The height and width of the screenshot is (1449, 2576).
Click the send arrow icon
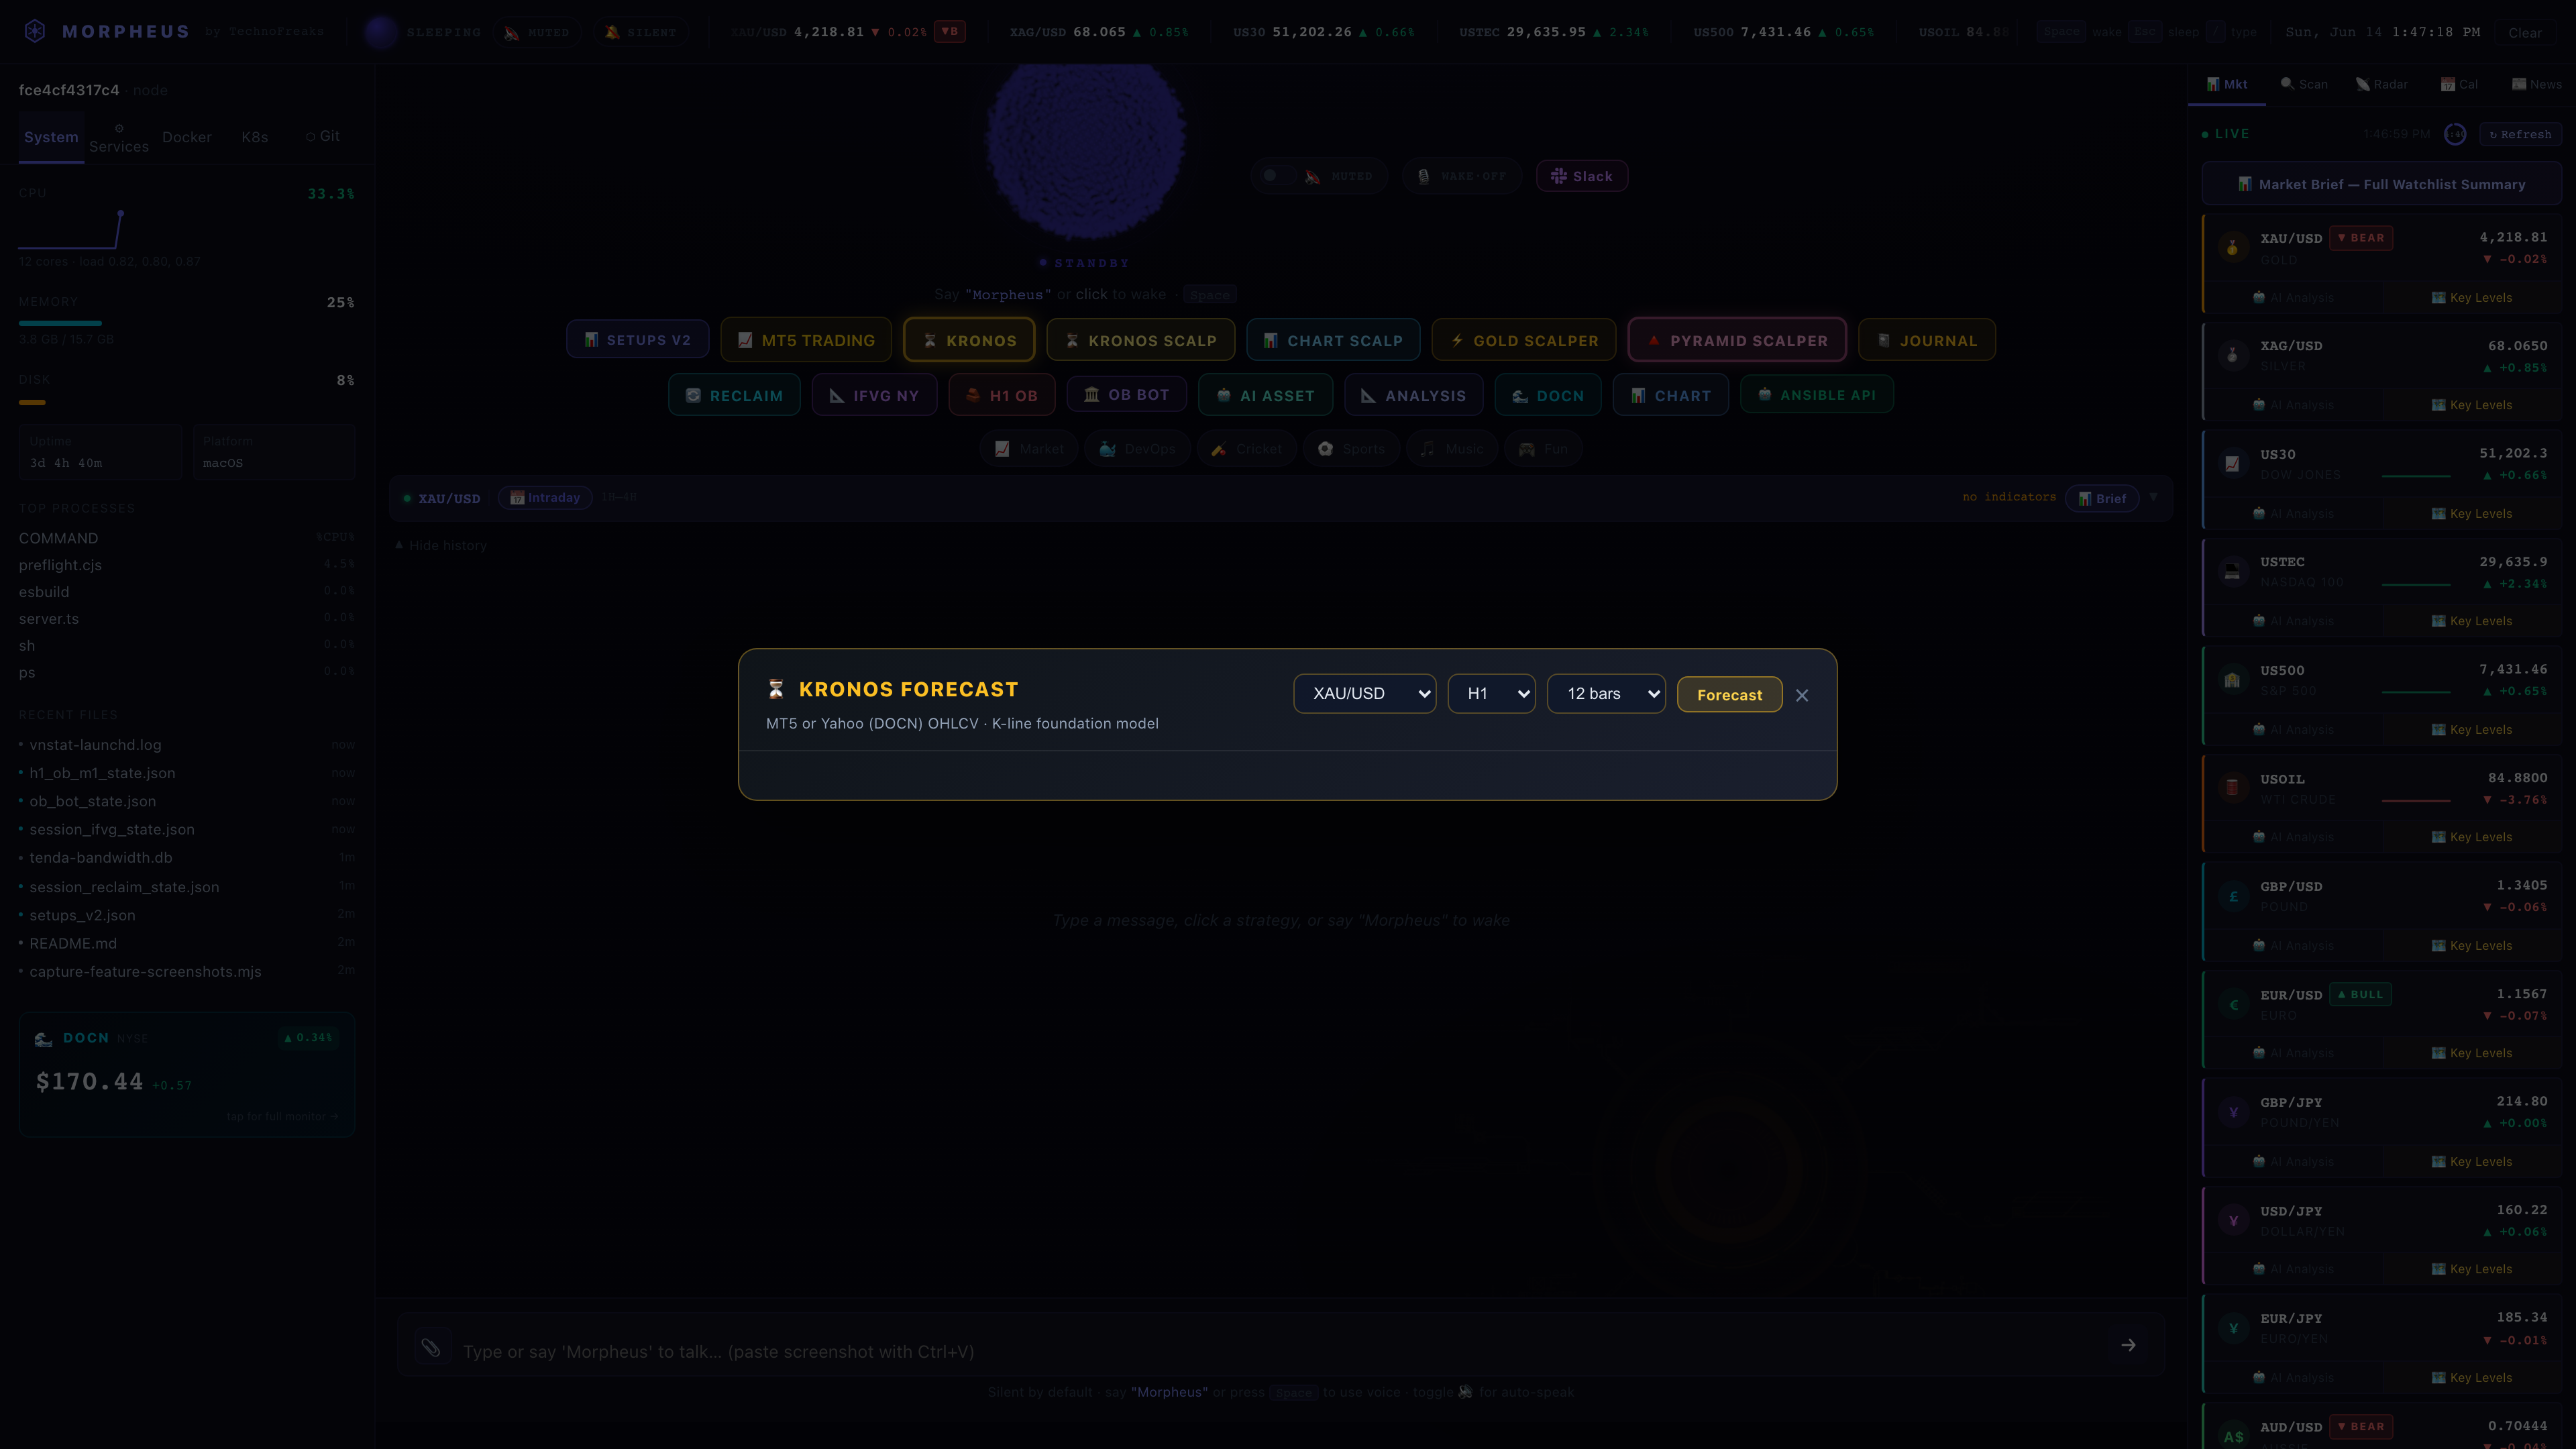tap(2128, 1345)
